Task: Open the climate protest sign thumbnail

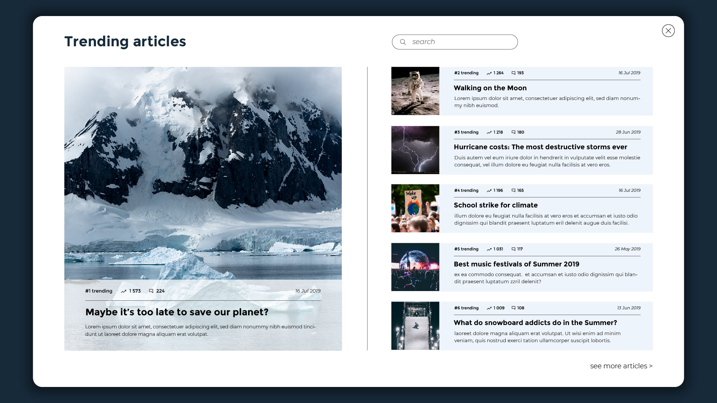Action: (415, 208)
